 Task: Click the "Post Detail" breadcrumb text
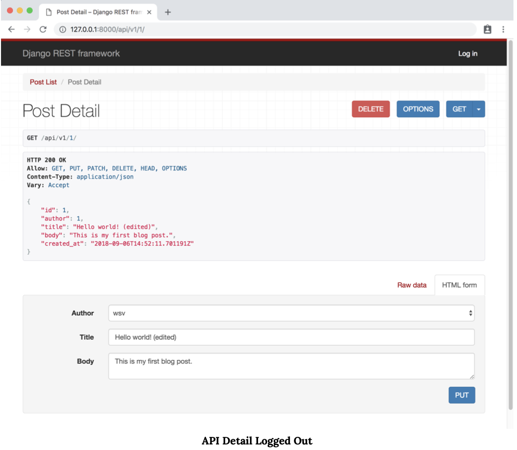(x=84, y=82)
